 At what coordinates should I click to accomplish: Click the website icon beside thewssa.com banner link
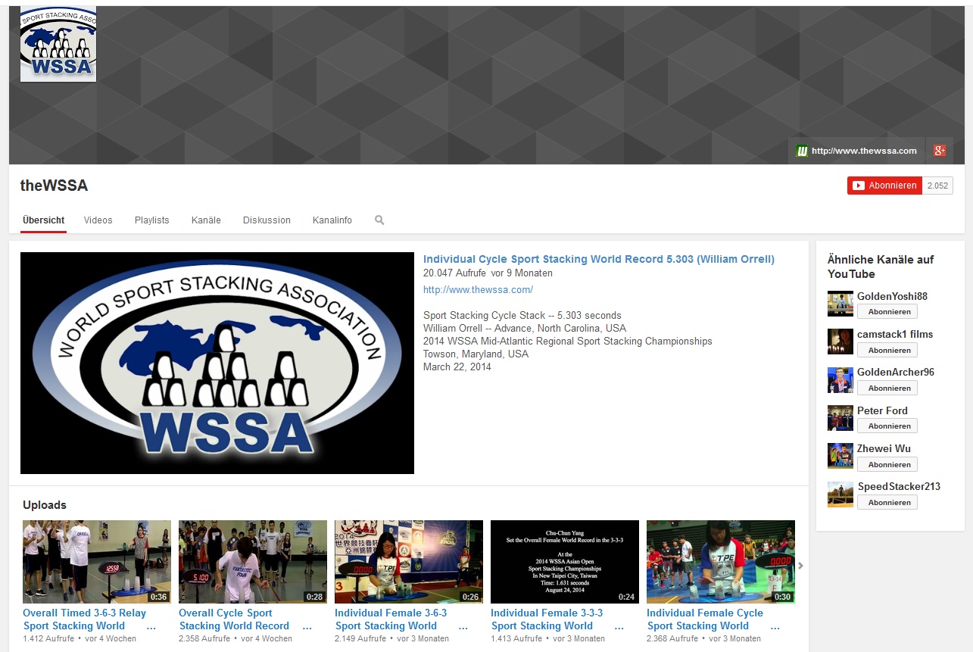pos(802,151)
